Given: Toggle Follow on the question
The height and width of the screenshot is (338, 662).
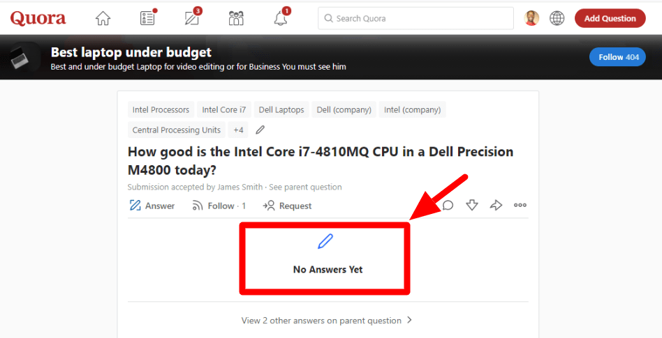Looking at the screenshot, I should [219, 206].
